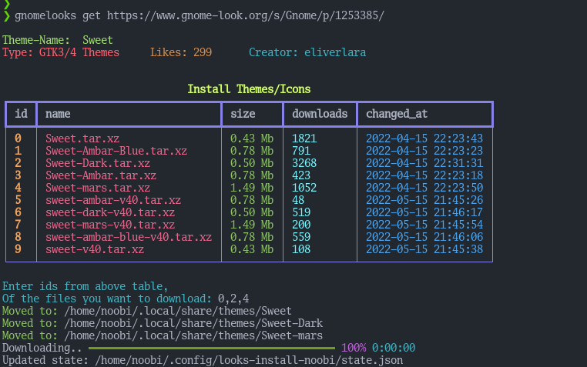The image size is (587, 367).
Task: Click id 5 in the table
Action: pos(18,200)
